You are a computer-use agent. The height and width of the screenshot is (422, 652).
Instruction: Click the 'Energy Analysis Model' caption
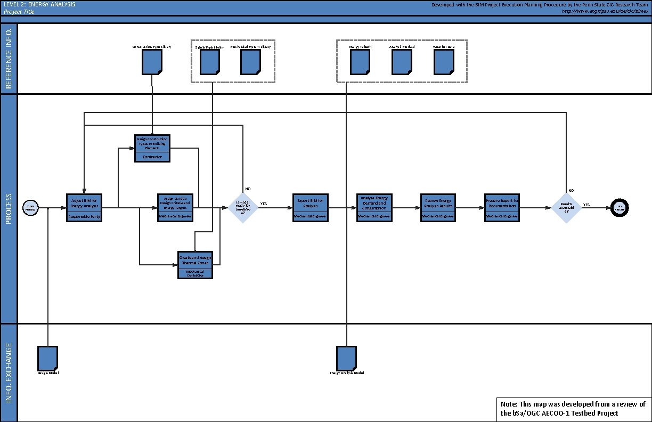(x=347, y=373)
